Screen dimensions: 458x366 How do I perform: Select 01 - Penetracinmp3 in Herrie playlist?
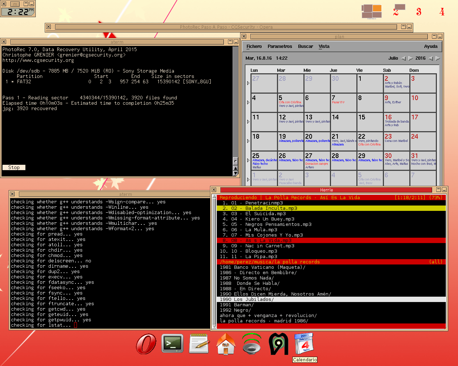pos(331,203)
